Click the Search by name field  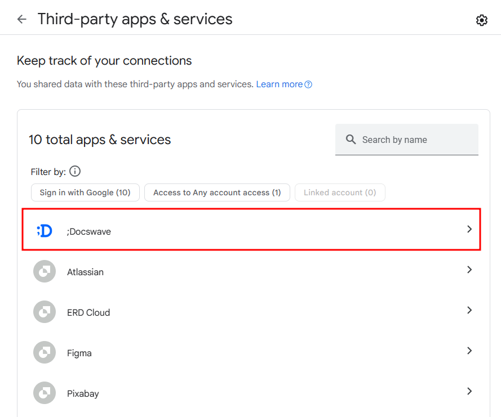click(x=407, y=140)
